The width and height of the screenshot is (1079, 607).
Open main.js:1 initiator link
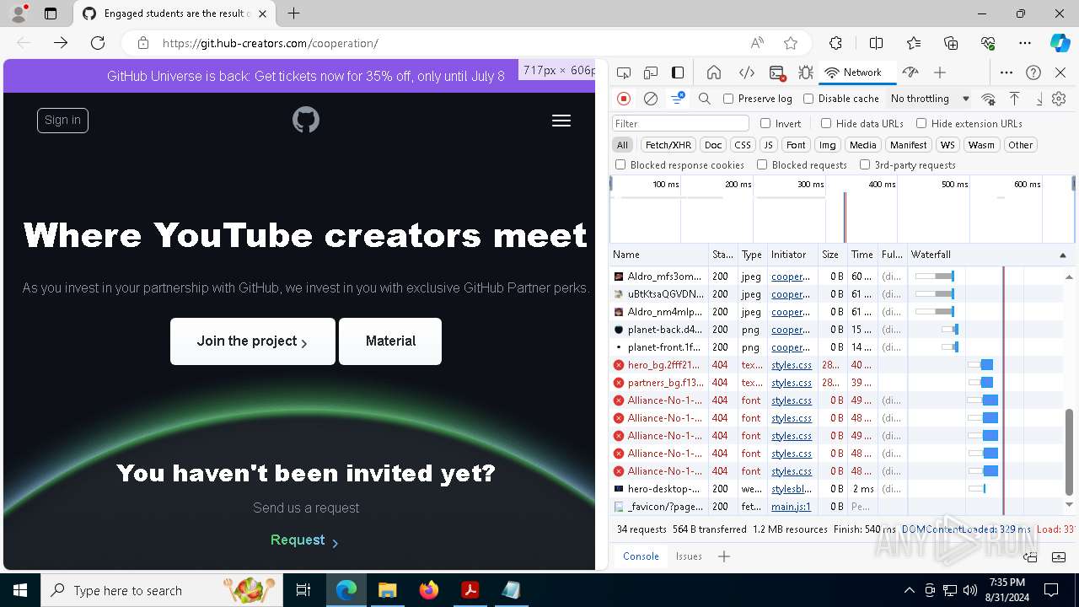[x=791, y=507]
